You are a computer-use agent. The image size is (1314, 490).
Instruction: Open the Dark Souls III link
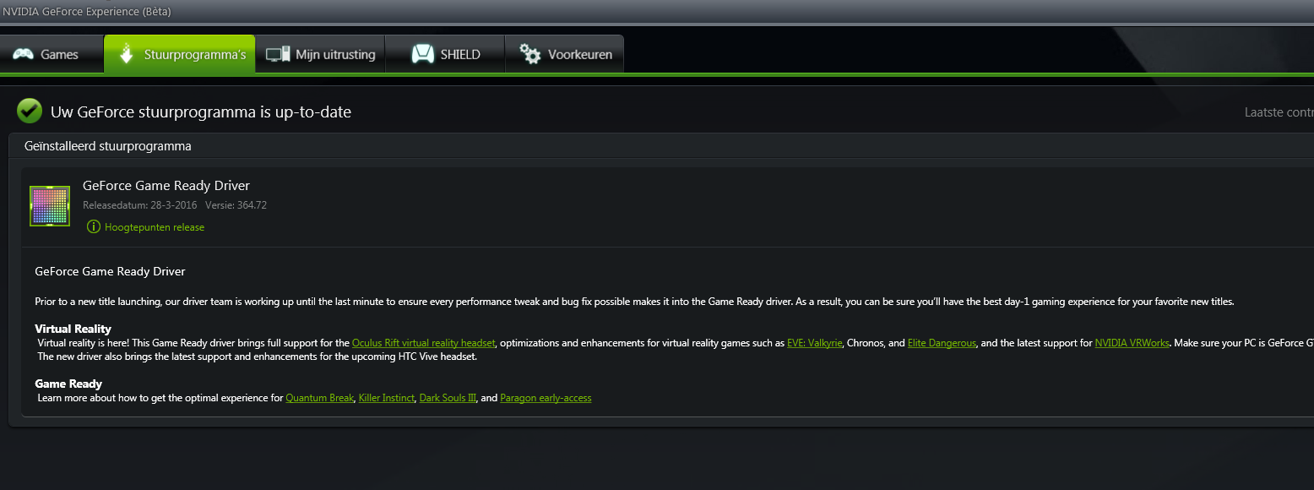pyautogui.click(x=448, y=398)
